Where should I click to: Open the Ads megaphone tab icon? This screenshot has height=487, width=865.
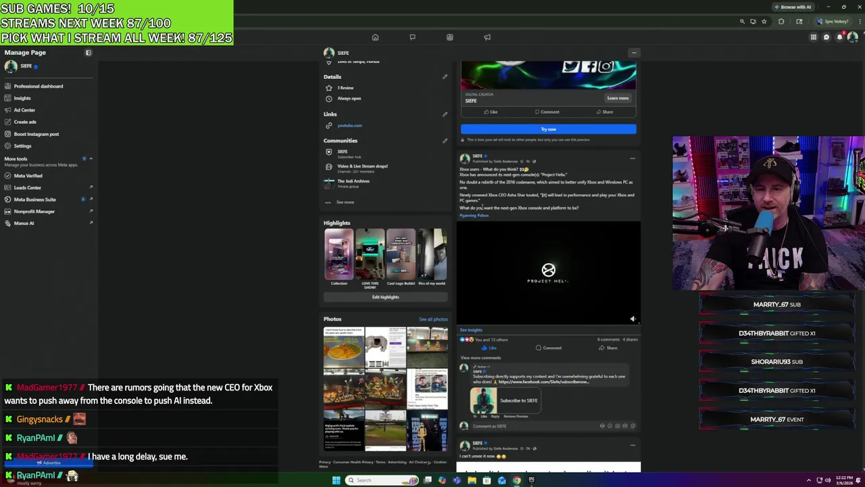click(487, 37)
